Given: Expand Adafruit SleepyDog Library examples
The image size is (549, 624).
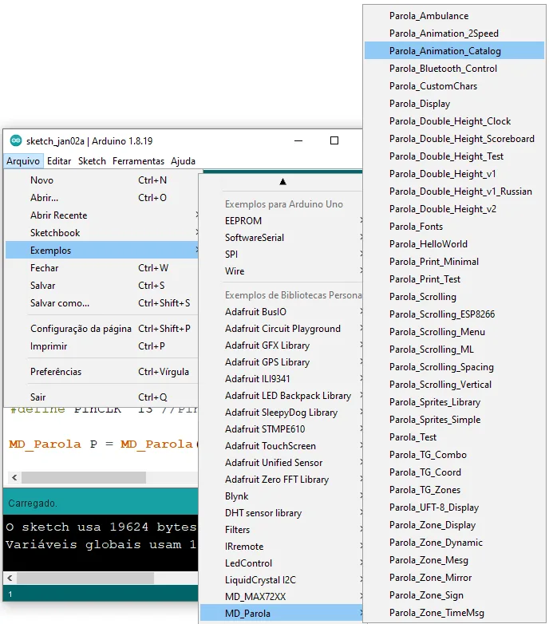Looking at the screenshot, I should point(281,413).
